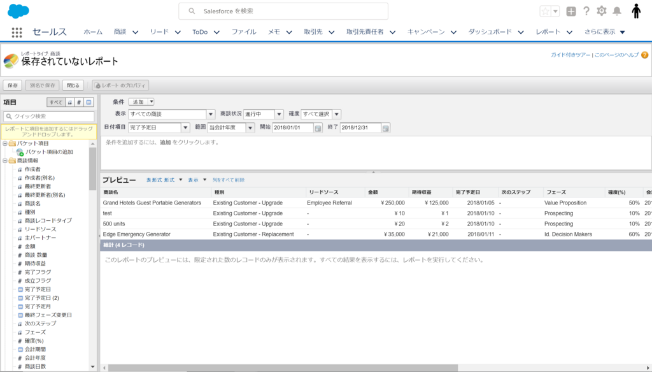Open the さらに表示 menu
652x372 pixels.
pyautogui.click(x=605, y=32)
